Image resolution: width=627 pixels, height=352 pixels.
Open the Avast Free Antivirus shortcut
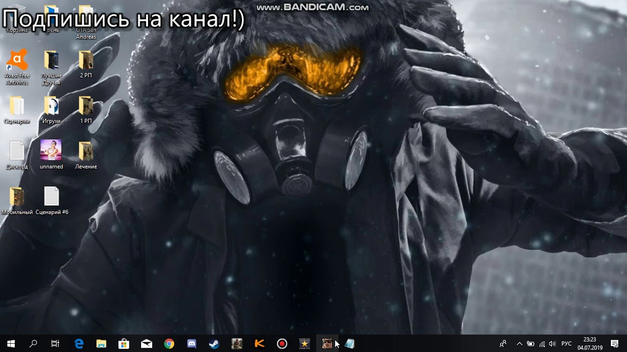coord(17,67)
